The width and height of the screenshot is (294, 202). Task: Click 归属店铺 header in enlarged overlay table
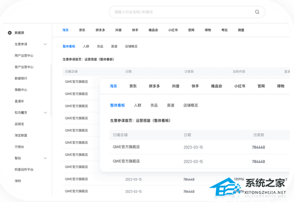point(120,135)
